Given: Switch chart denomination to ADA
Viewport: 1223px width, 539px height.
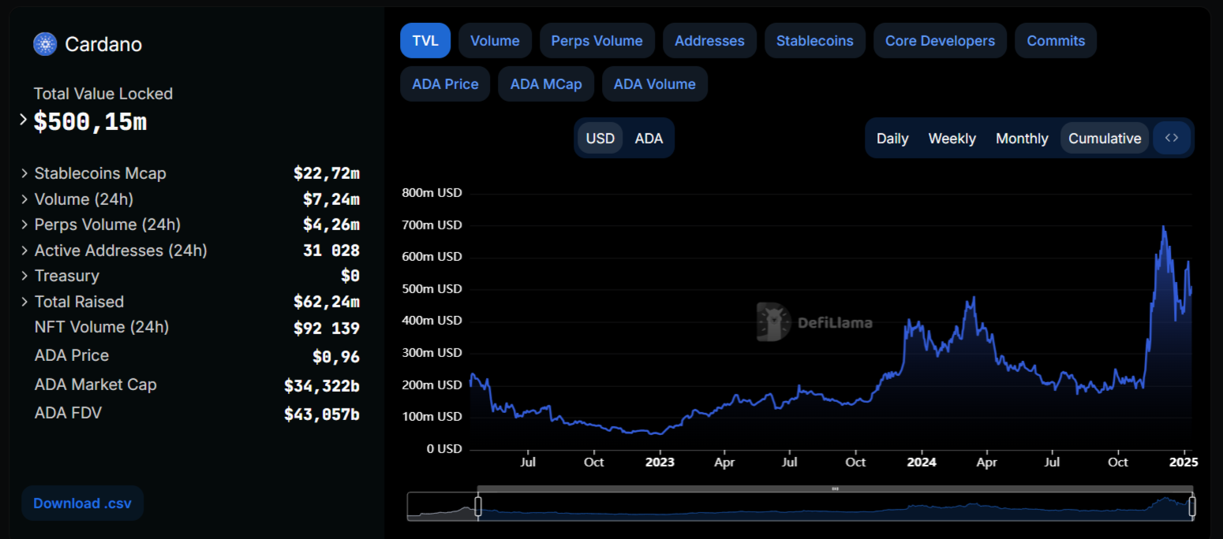Looking at the screenshot, I should (x=649, y=139).
